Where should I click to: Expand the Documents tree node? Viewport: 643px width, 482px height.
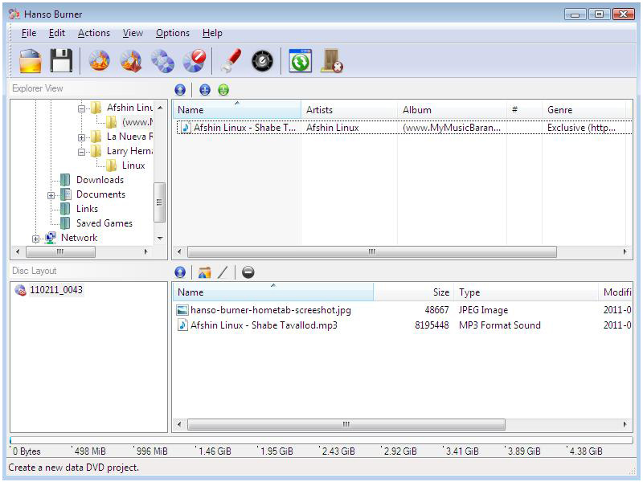pyautogui.click(x=51, y=195)
